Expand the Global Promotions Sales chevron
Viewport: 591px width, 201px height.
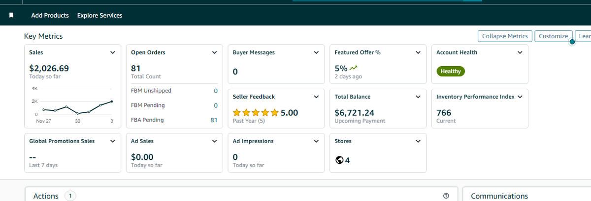[x=113, y=141]
